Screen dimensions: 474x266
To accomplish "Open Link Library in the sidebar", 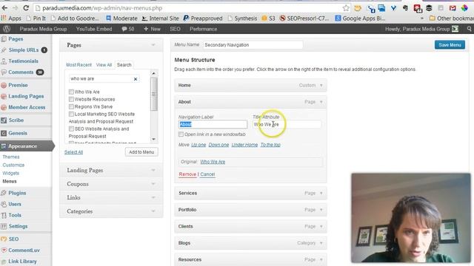I will pyautogui.click(x=22, y=262).
